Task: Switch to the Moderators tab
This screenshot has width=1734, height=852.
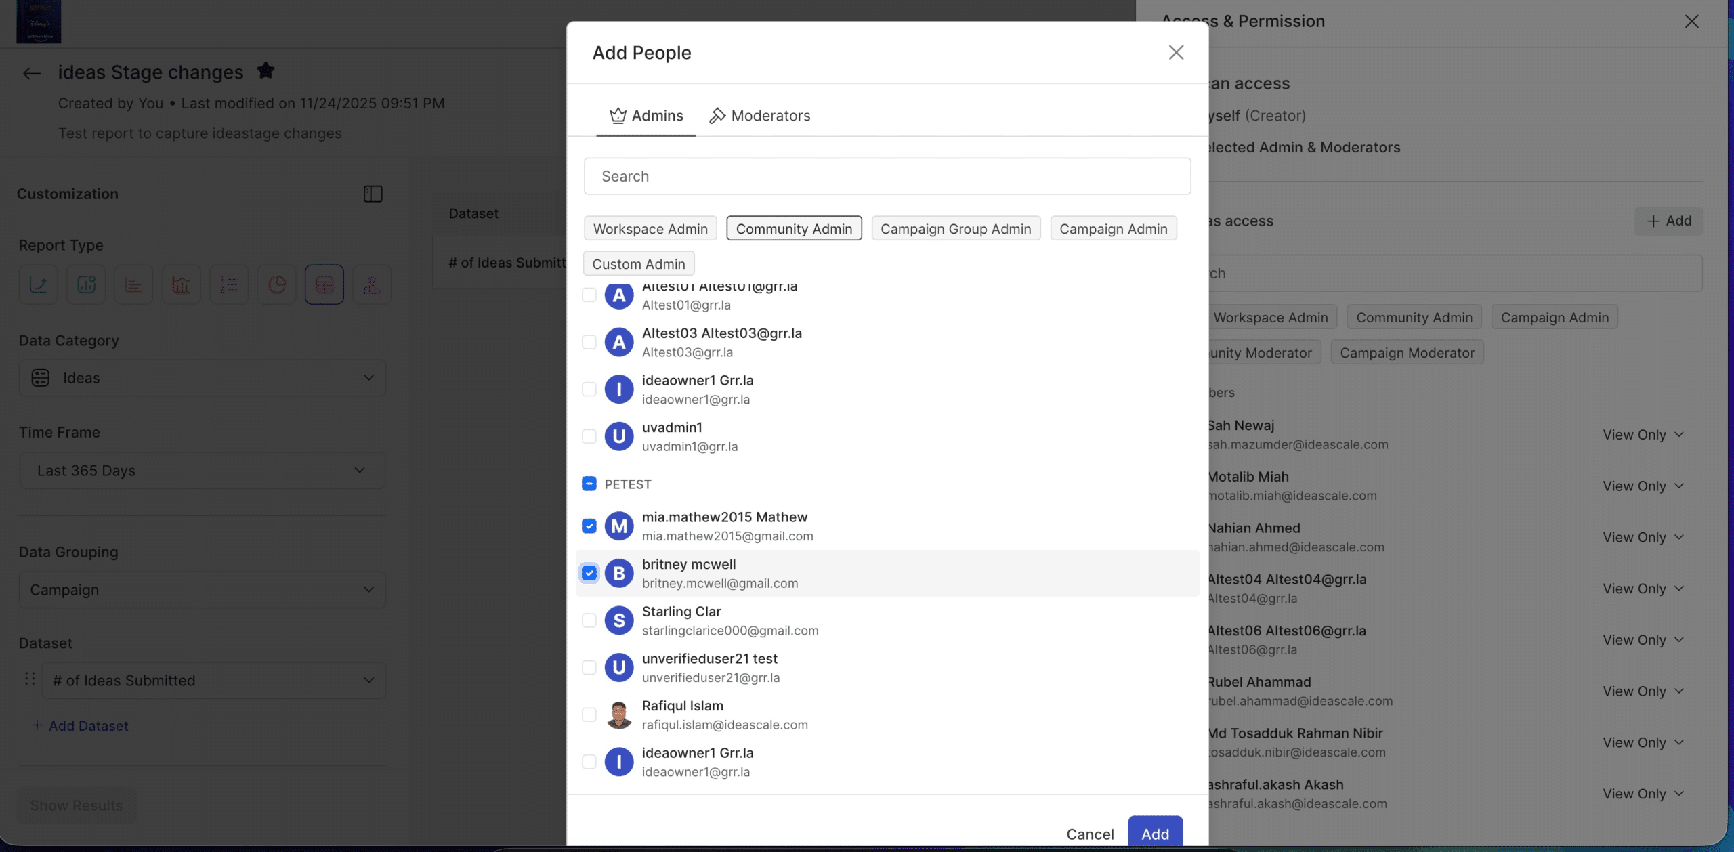Action: (759, 116)
